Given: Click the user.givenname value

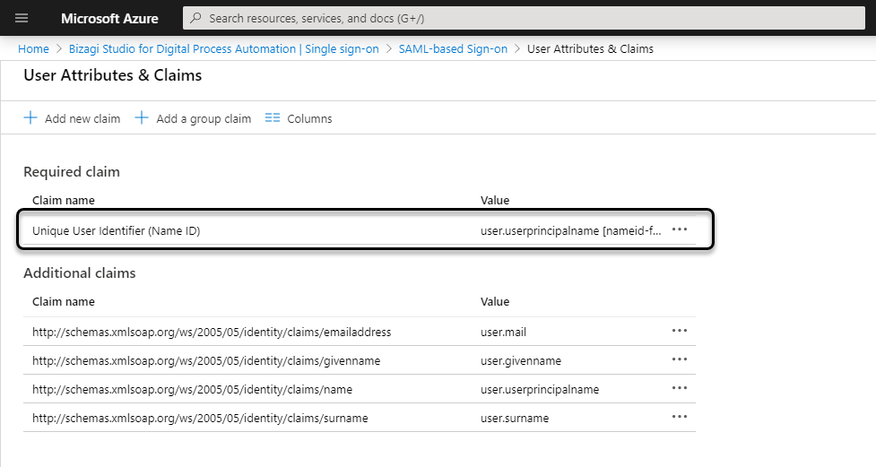Looking at the screenshot, I should 521,361.
